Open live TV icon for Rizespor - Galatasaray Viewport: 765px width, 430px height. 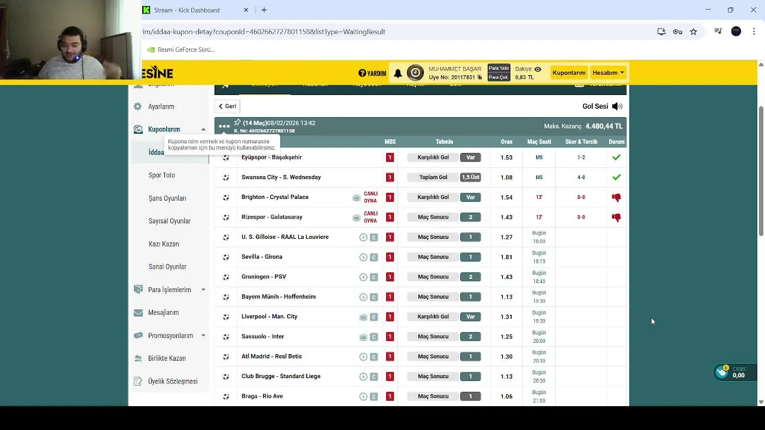click(x=356, y=217)
